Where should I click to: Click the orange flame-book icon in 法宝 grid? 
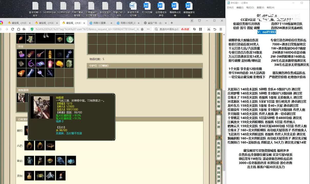21,73
